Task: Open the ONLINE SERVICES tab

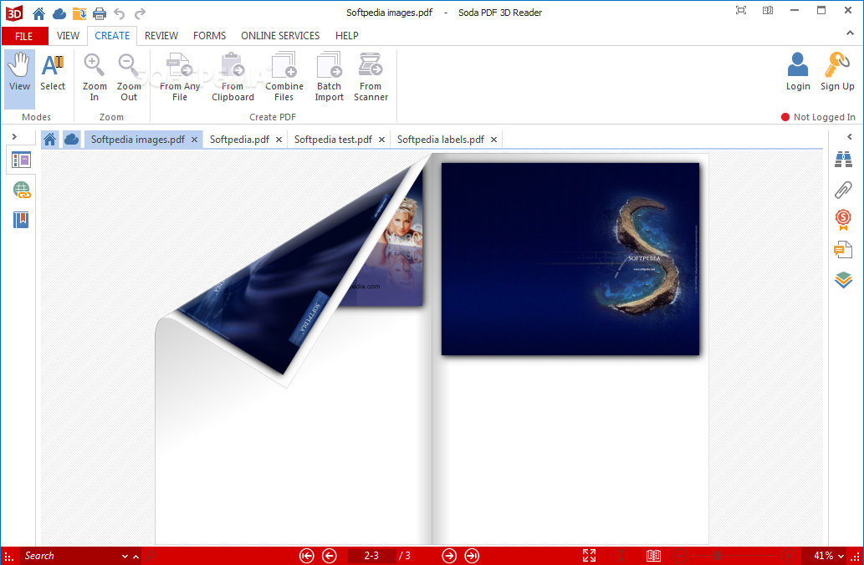Action: (280, 36)
